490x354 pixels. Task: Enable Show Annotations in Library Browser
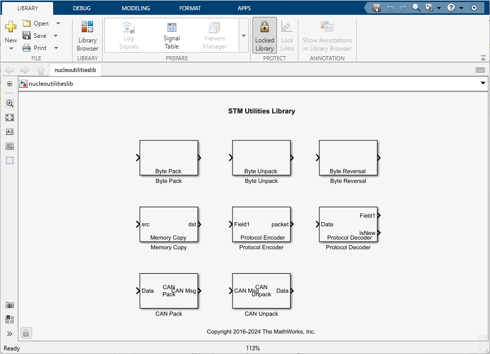326,35
